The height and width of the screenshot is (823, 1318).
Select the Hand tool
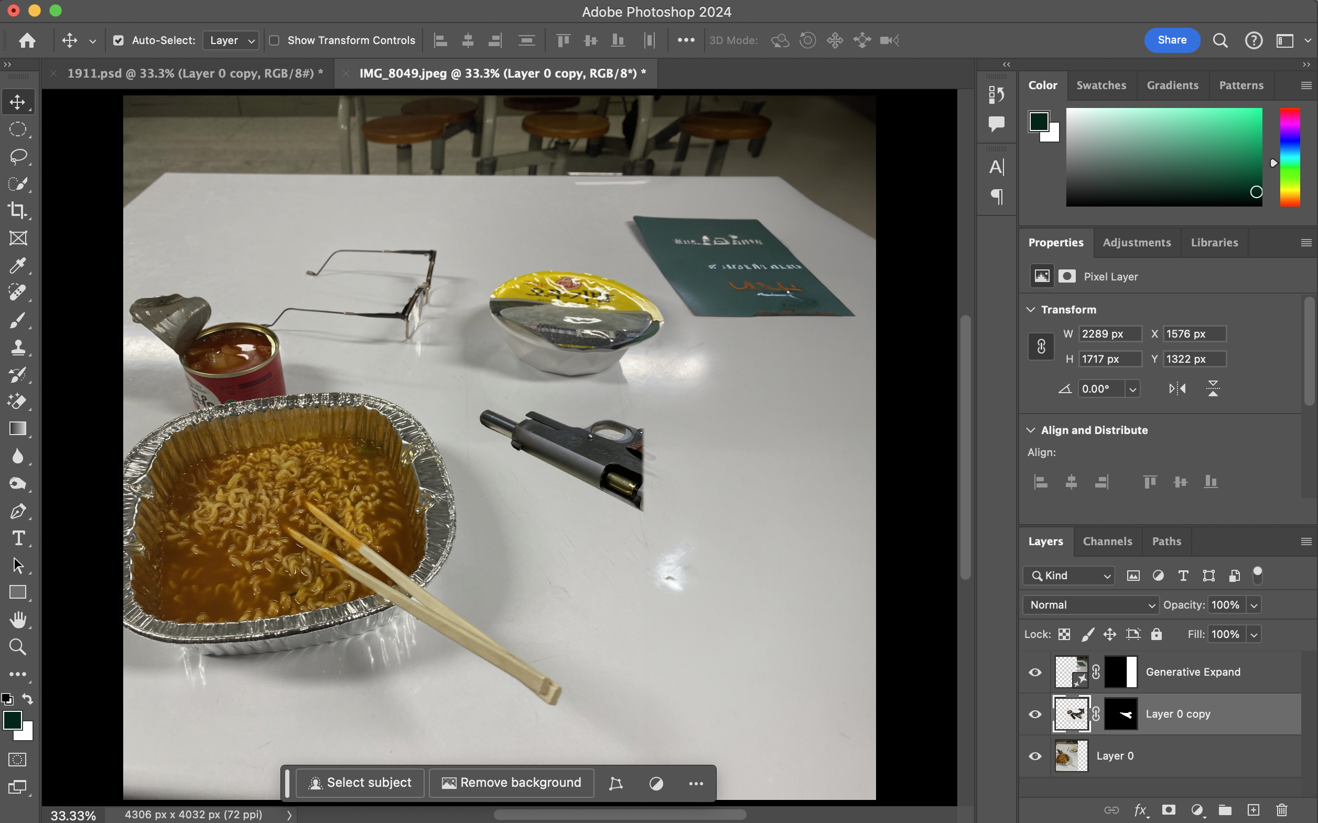pos(18,620)
